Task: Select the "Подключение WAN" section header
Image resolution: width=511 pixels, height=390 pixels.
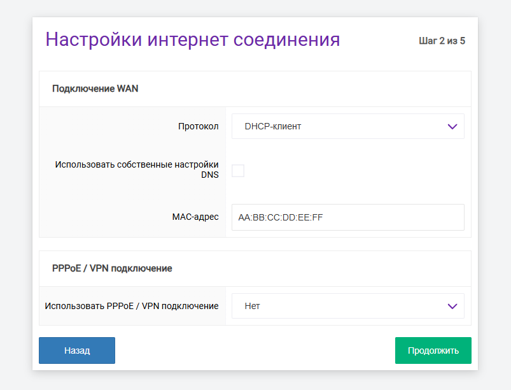Action: [95, 89]
